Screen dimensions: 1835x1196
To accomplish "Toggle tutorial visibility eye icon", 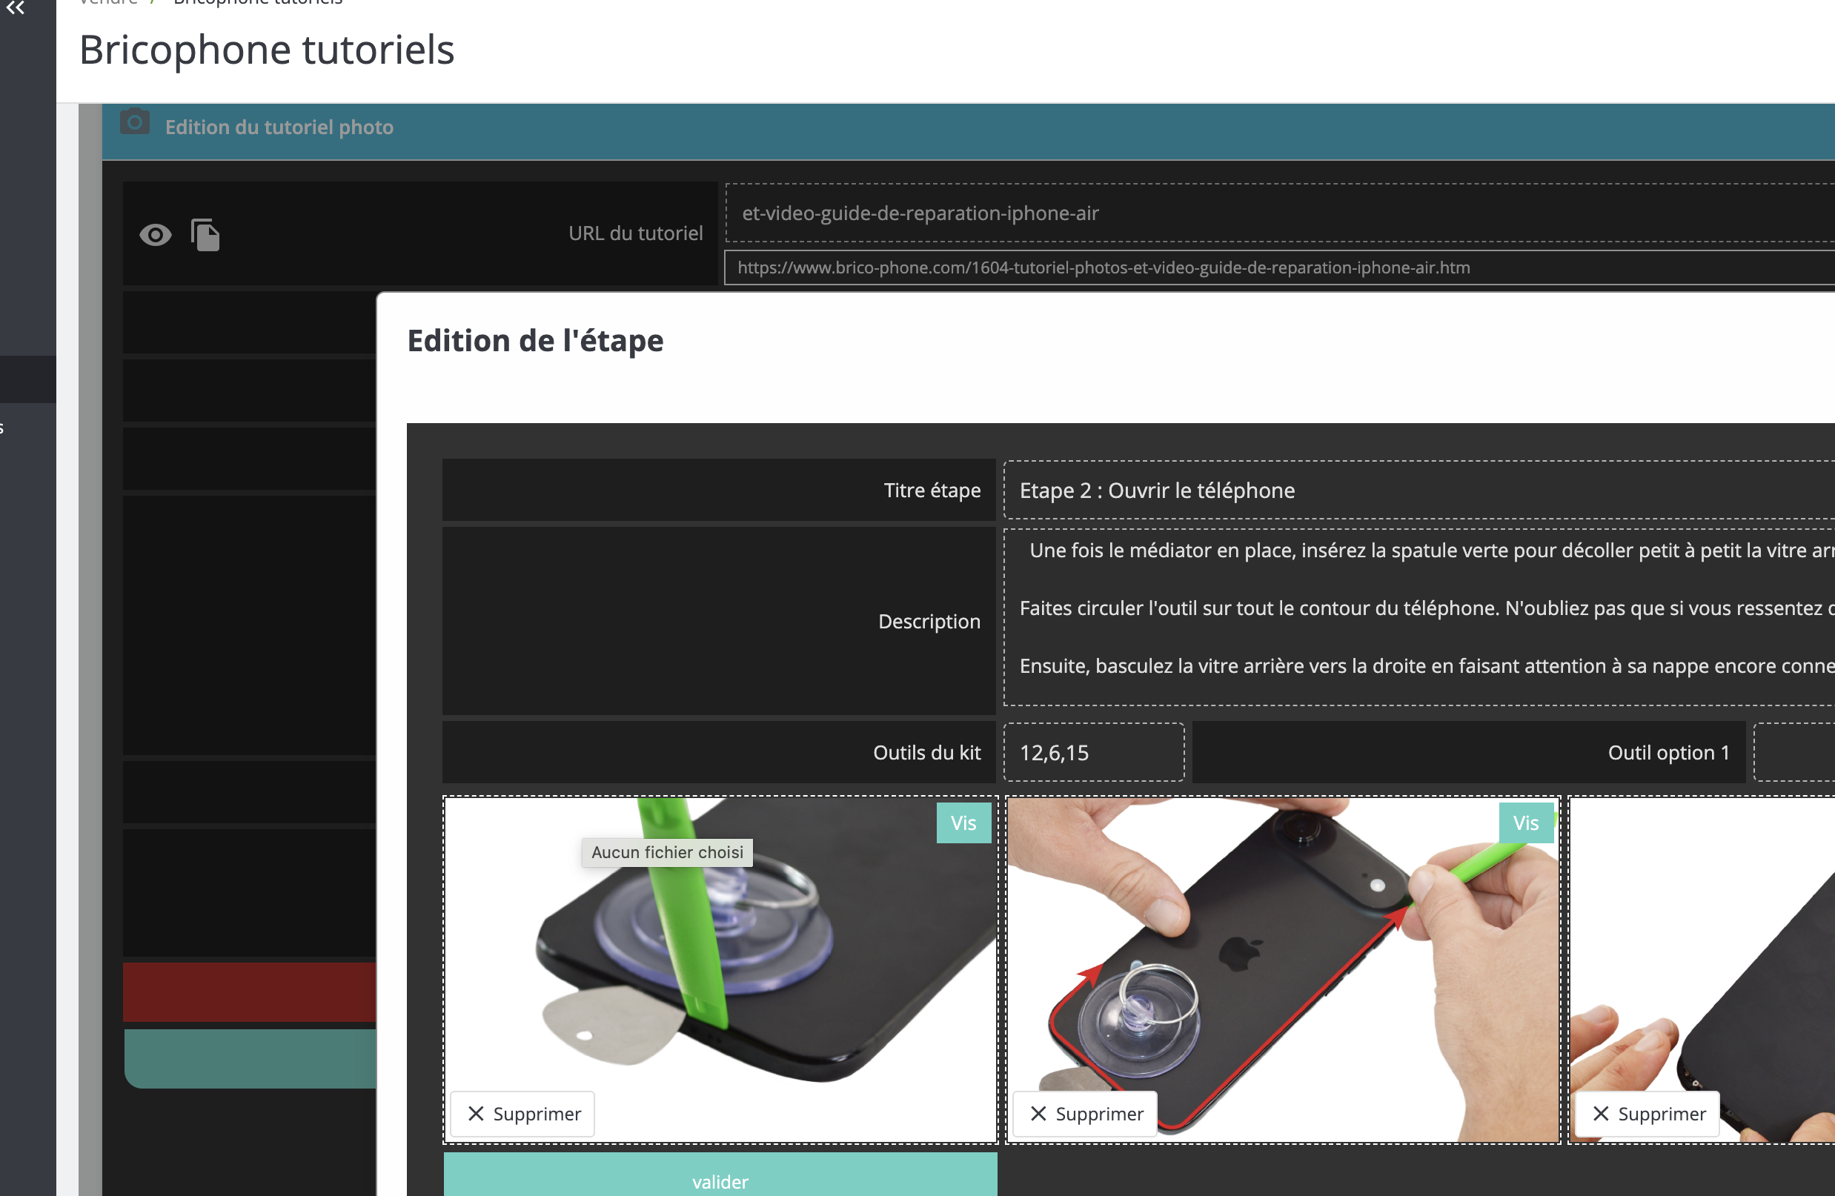I will (155, 234).
